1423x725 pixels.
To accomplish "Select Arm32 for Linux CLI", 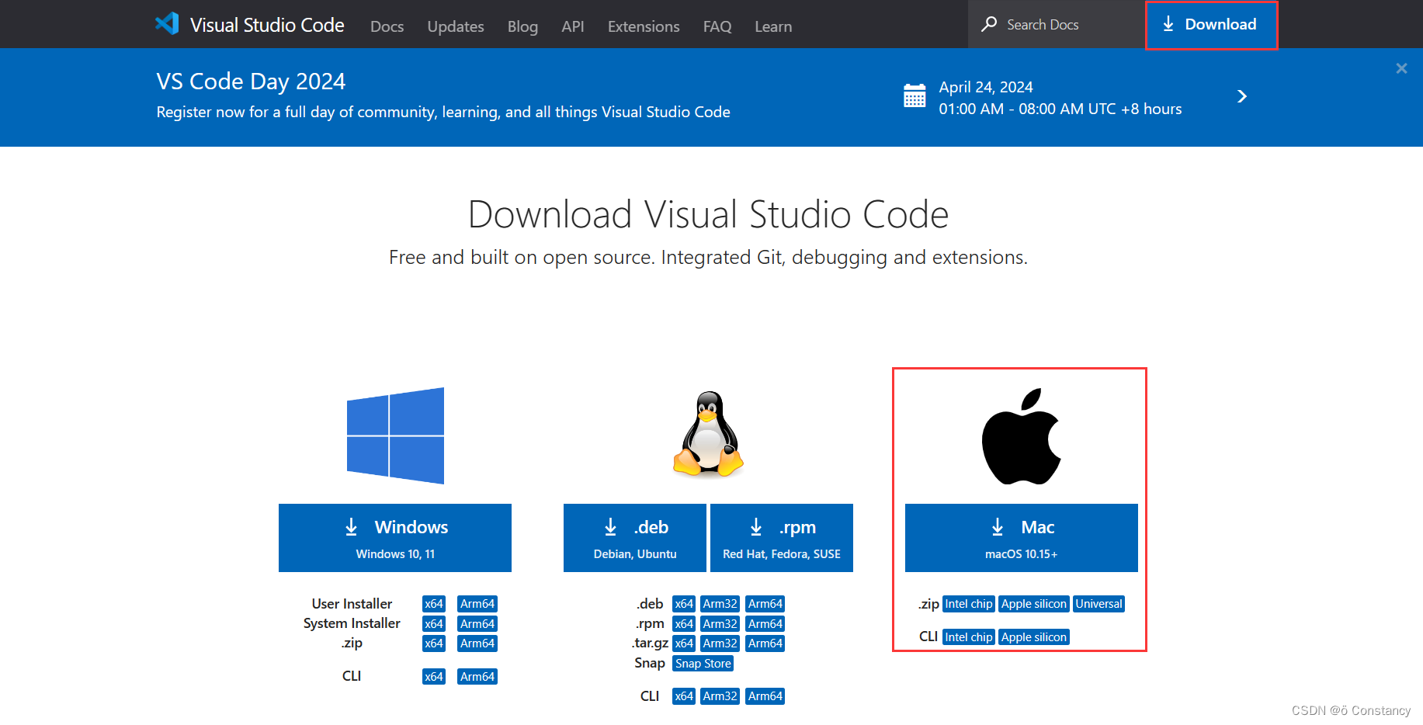I will click(720, 696).
